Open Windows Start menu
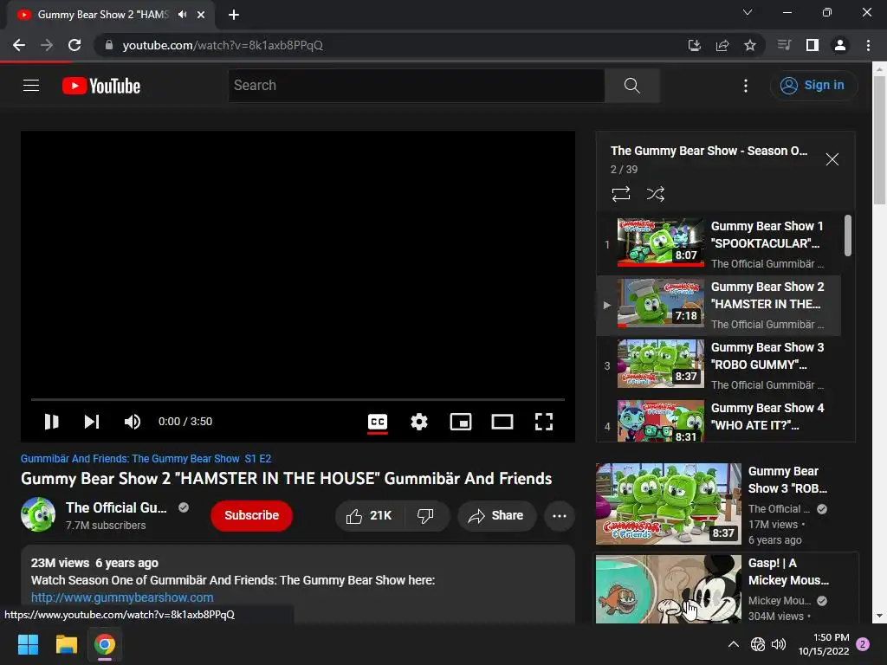Screen dimensions: 887x665 tap(28, 644)
